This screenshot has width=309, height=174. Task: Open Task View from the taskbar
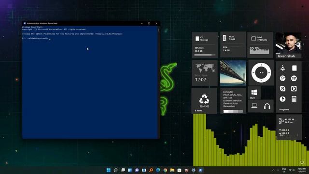(123, 170)
